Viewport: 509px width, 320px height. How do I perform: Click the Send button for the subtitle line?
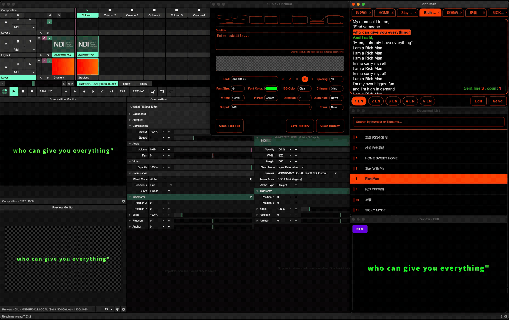click(x=498, y=101)
